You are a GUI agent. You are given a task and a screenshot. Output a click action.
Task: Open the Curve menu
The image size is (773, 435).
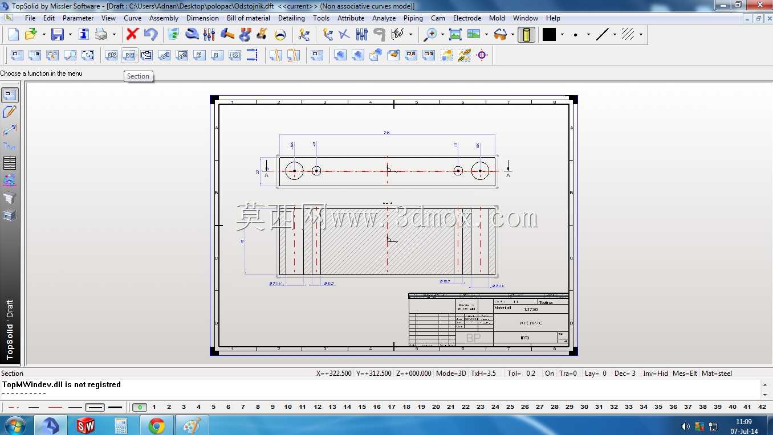133,18
